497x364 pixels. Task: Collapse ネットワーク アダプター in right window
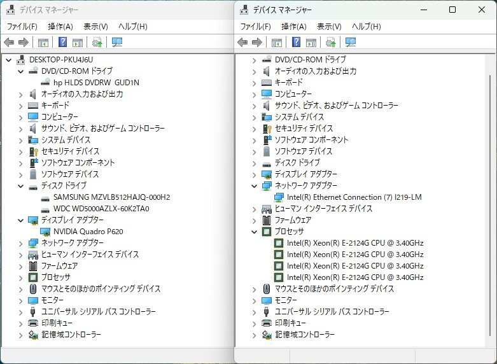tap(254, 186)
